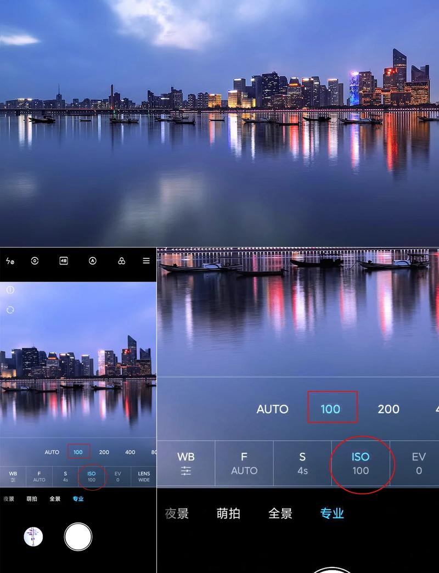Choose ISO 100 value in the enlarged view
This screenshot has height=573, width=439.
point(330,409)
